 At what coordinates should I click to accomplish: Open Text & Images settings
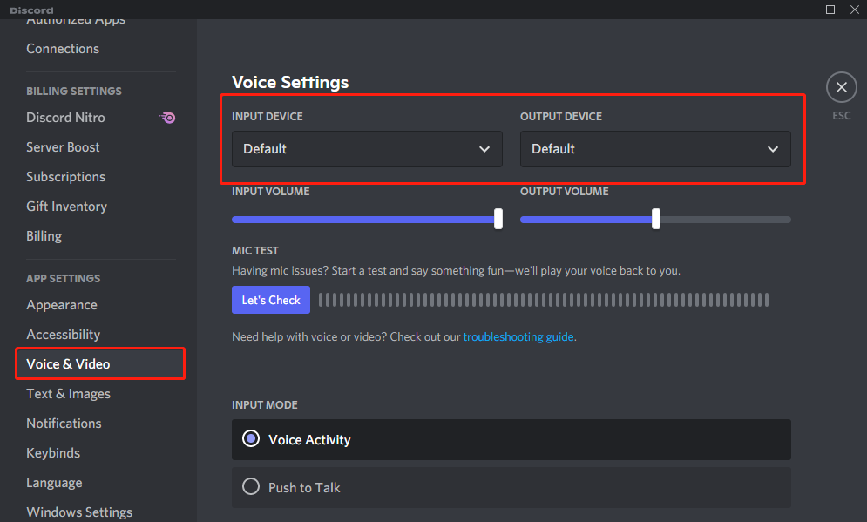pyautogui.click(x=68, y=394)
